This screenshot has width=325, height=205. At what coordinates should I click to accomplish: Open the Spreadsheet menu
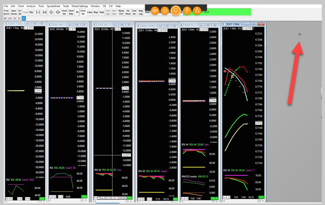click(53, 6)
